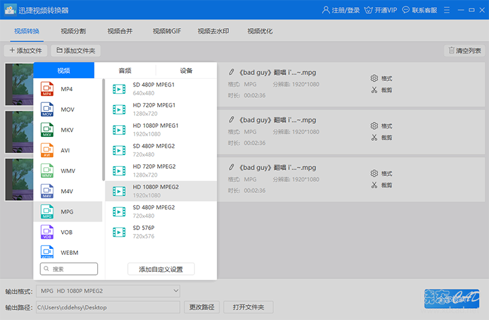Select the MP4 format icon

pos(47,89)
